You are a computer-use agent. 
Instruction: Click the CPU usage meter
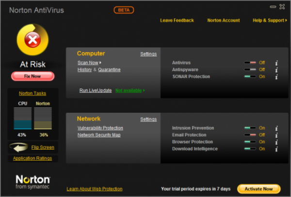coord(23,118)
